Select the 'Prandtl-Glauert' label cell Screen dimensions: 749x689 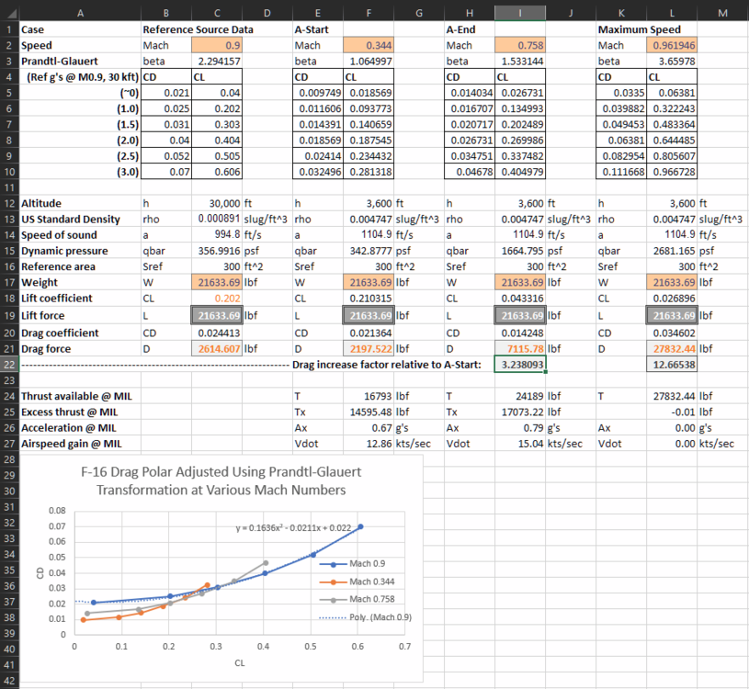(x=80, y=62)
